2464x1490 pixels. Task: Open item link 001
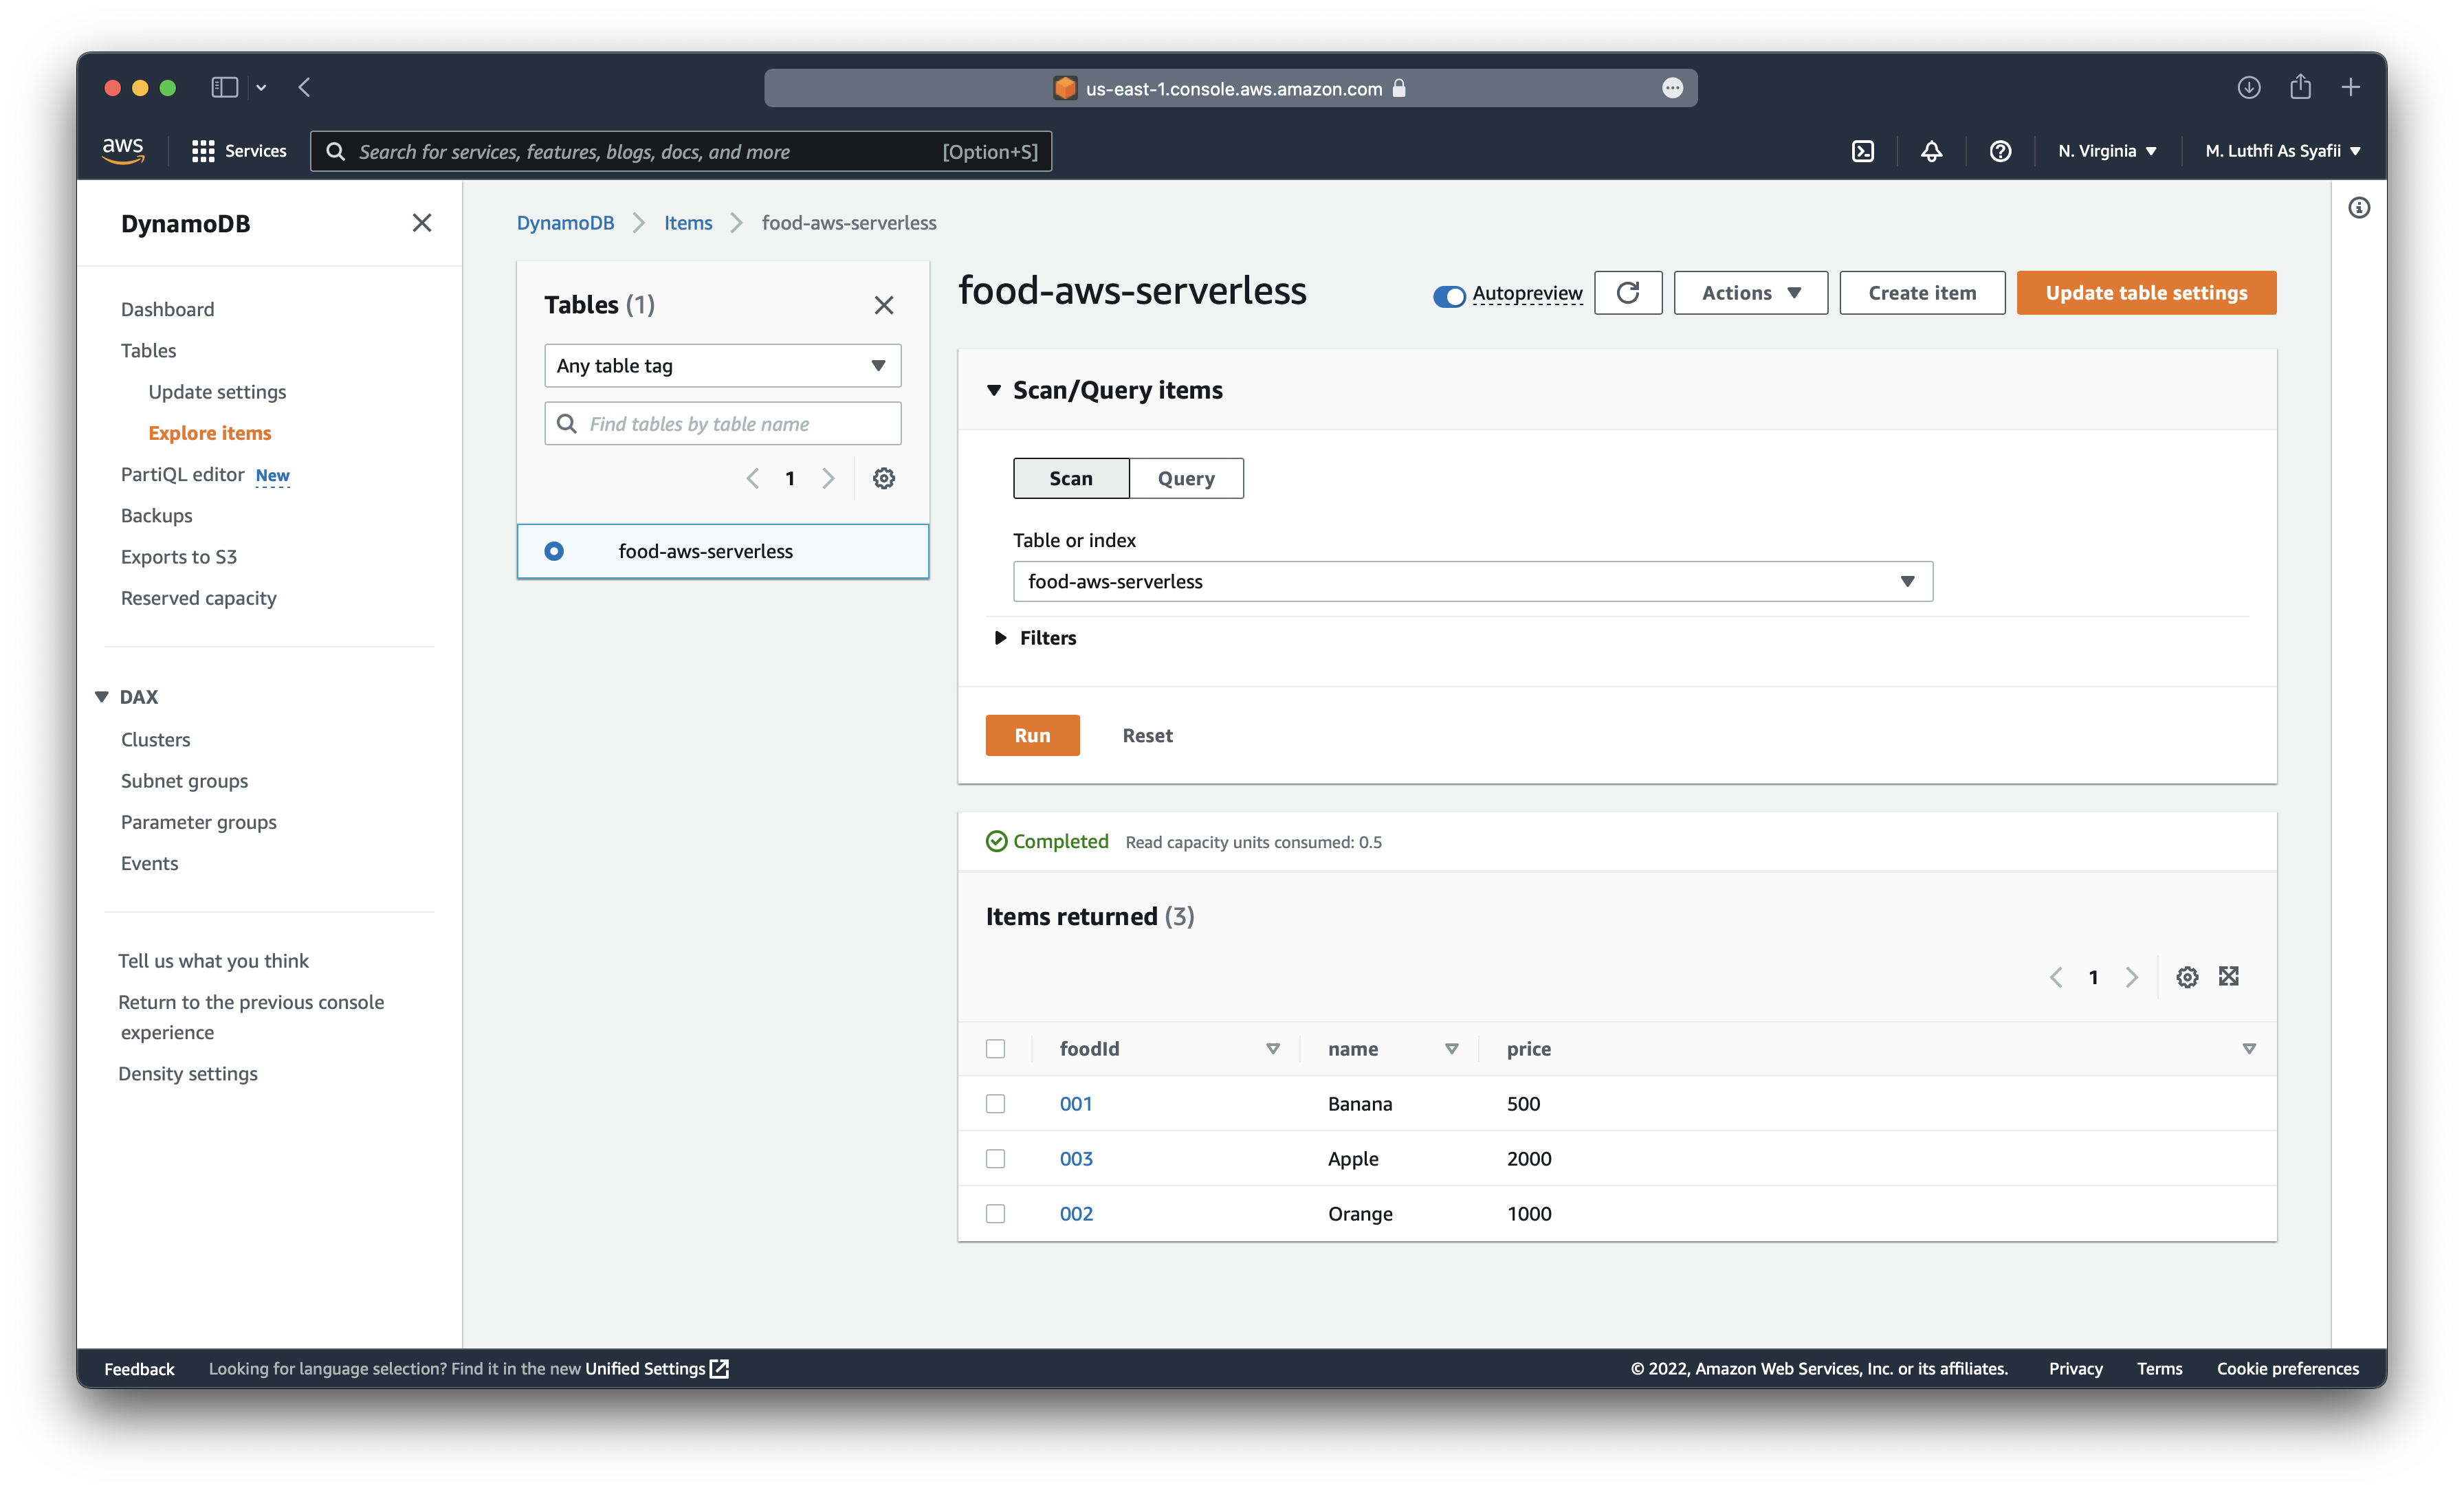pos(1076,1104)
